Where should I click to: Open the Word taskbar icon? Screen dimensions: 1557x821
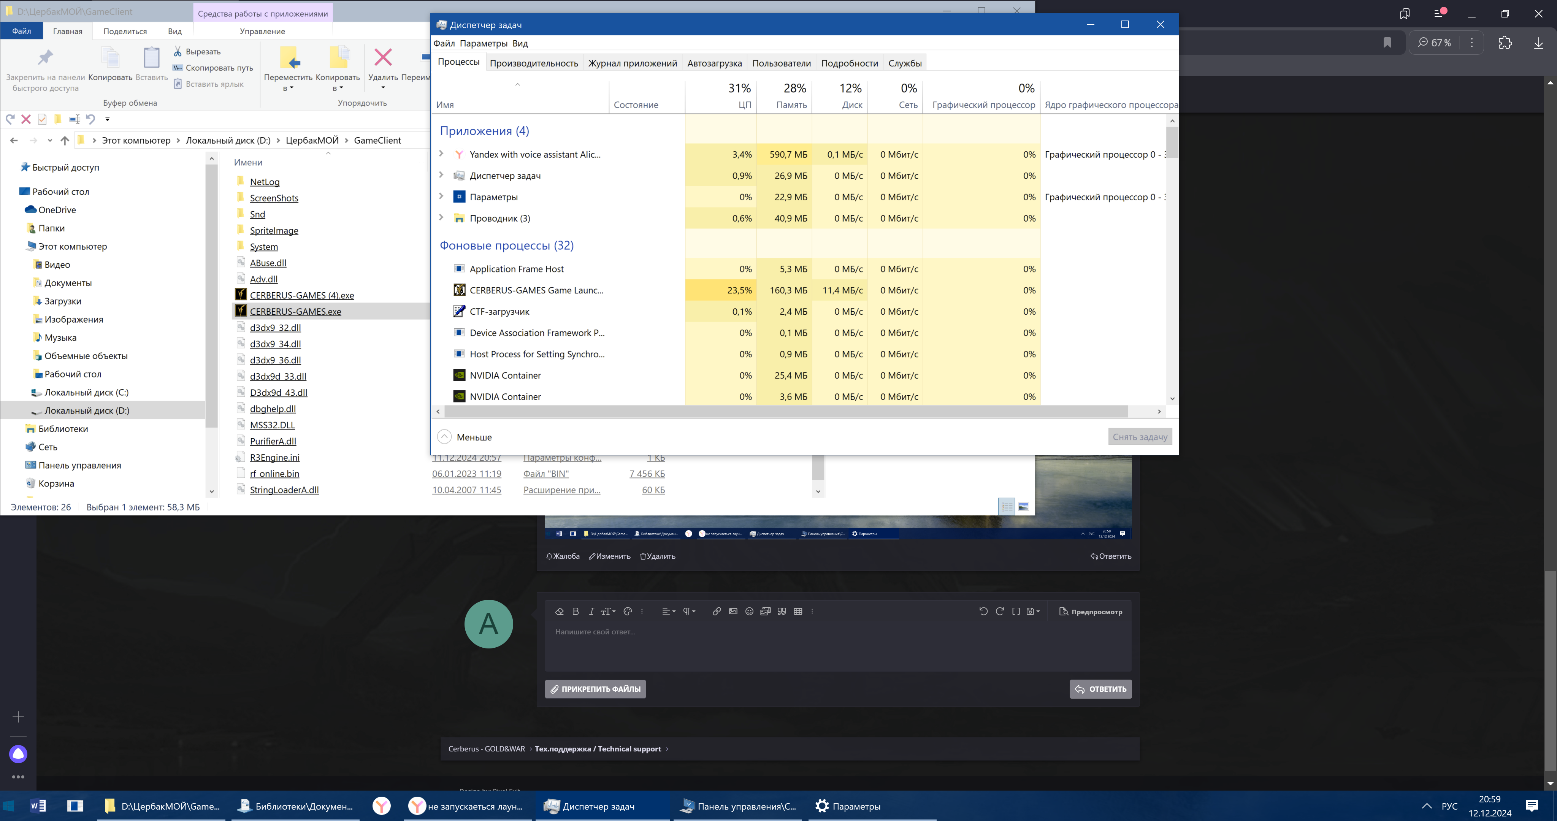click(38, 806)
